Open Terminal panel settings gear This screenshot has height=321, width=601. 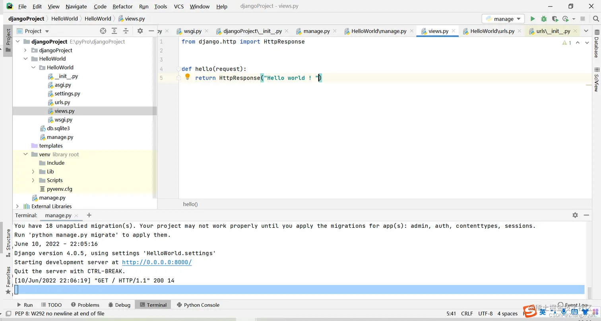point(575,215)
